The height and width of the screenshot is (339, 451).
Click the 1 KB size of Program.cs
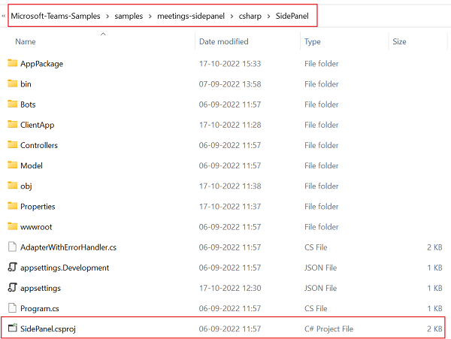[x=434, y=308]
